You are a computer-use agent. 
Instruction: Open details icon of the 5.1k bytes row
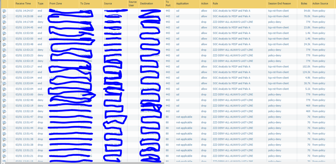(x=4, y=89)
